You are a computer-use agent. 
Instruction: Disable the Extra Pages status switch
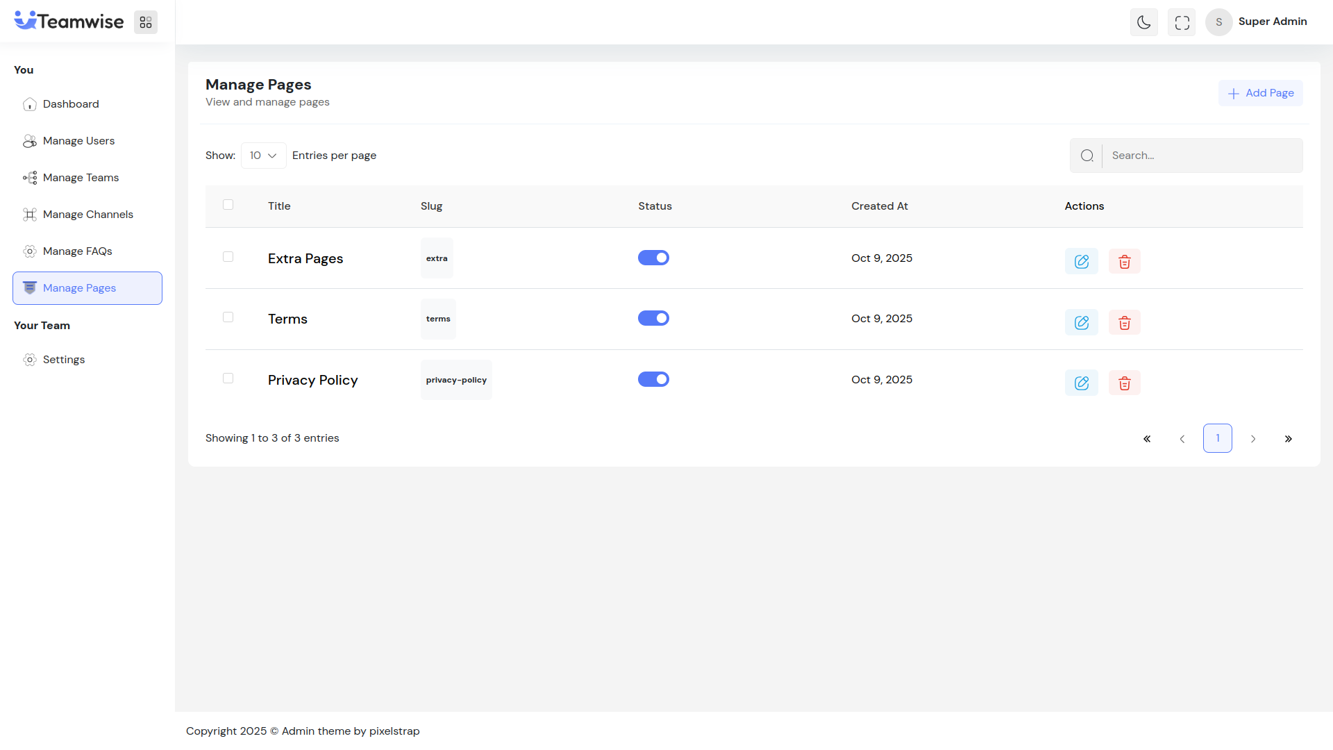click(653, 258)
